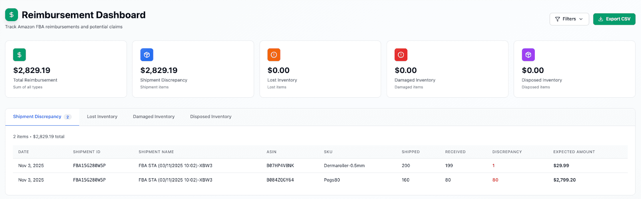The height and width of the screenshot is (199, 641).
Task: Click received quantity 199
Action: click(449, 166)
